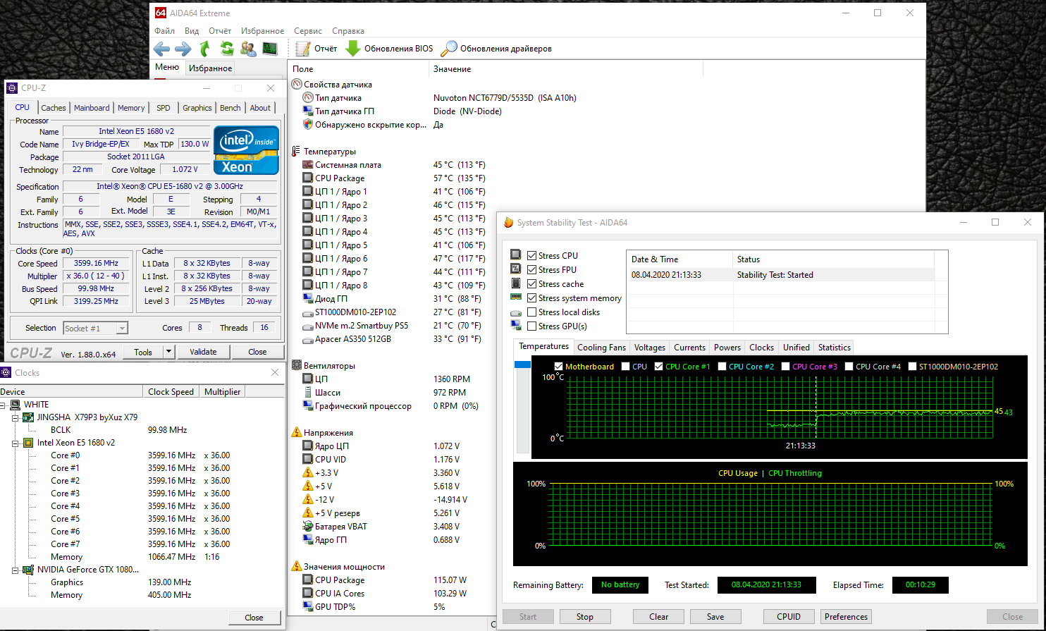Viewport: 1046px width, 631px height.
Task: Click the shield icon beside Обнаружено вскрытие
Action: click(308, 125)
